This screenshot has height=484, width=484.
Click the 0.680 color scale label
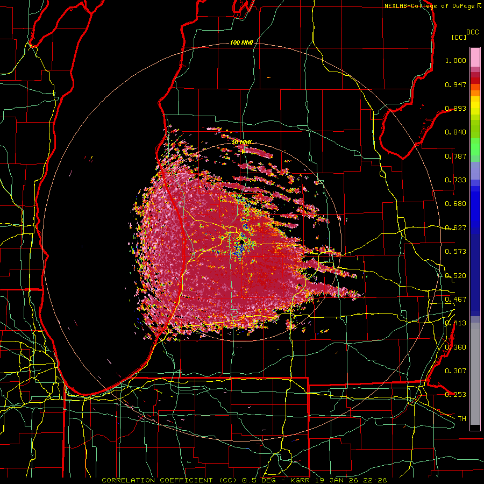click(455, 204)
